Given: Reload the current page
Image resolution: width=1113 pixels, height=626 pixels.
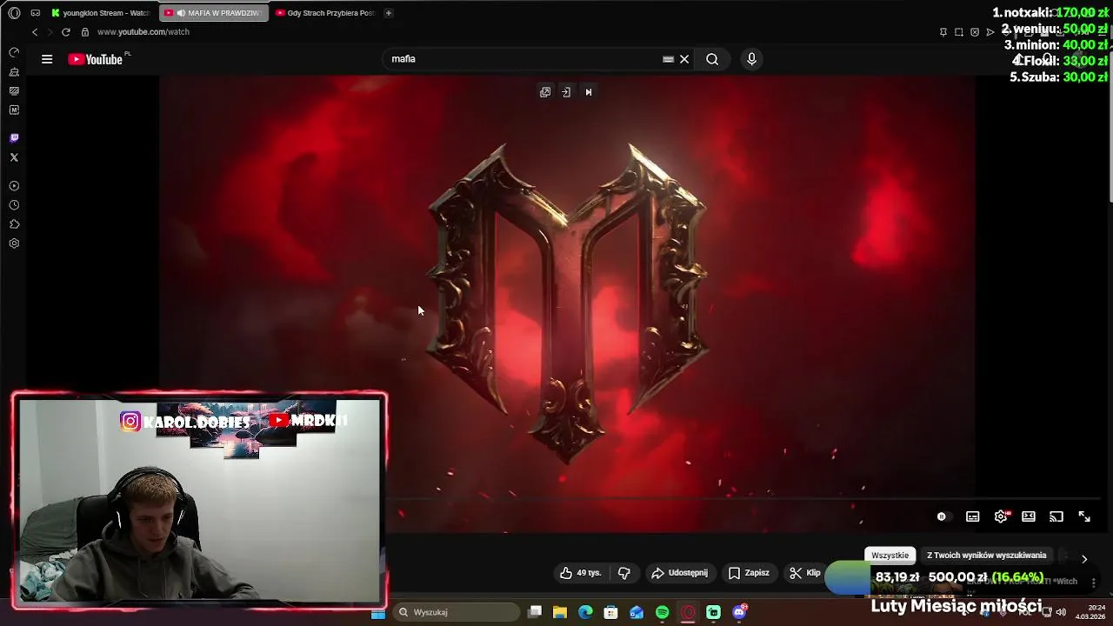Looking at the screenshot, I should [x=66, y=32].
